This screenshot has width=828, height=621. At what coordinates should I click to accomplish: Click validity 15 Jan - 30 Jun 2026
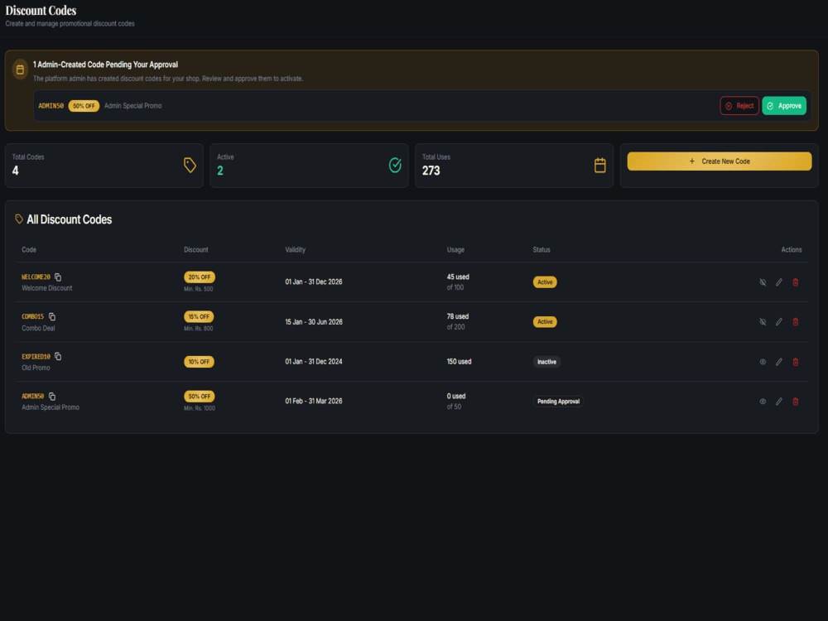tap(314, 321)
